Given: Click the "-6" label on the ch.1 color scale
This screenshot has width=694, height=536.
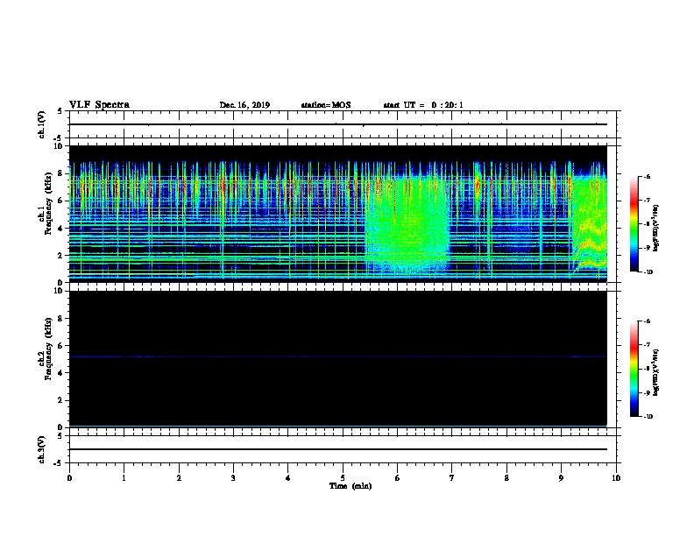Looking at the screenshot, I should (646, 177).
